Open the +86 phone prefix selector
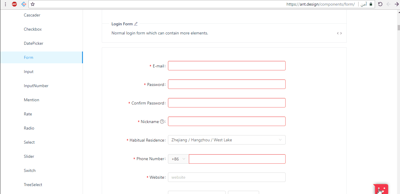 [x=178, y=159]
